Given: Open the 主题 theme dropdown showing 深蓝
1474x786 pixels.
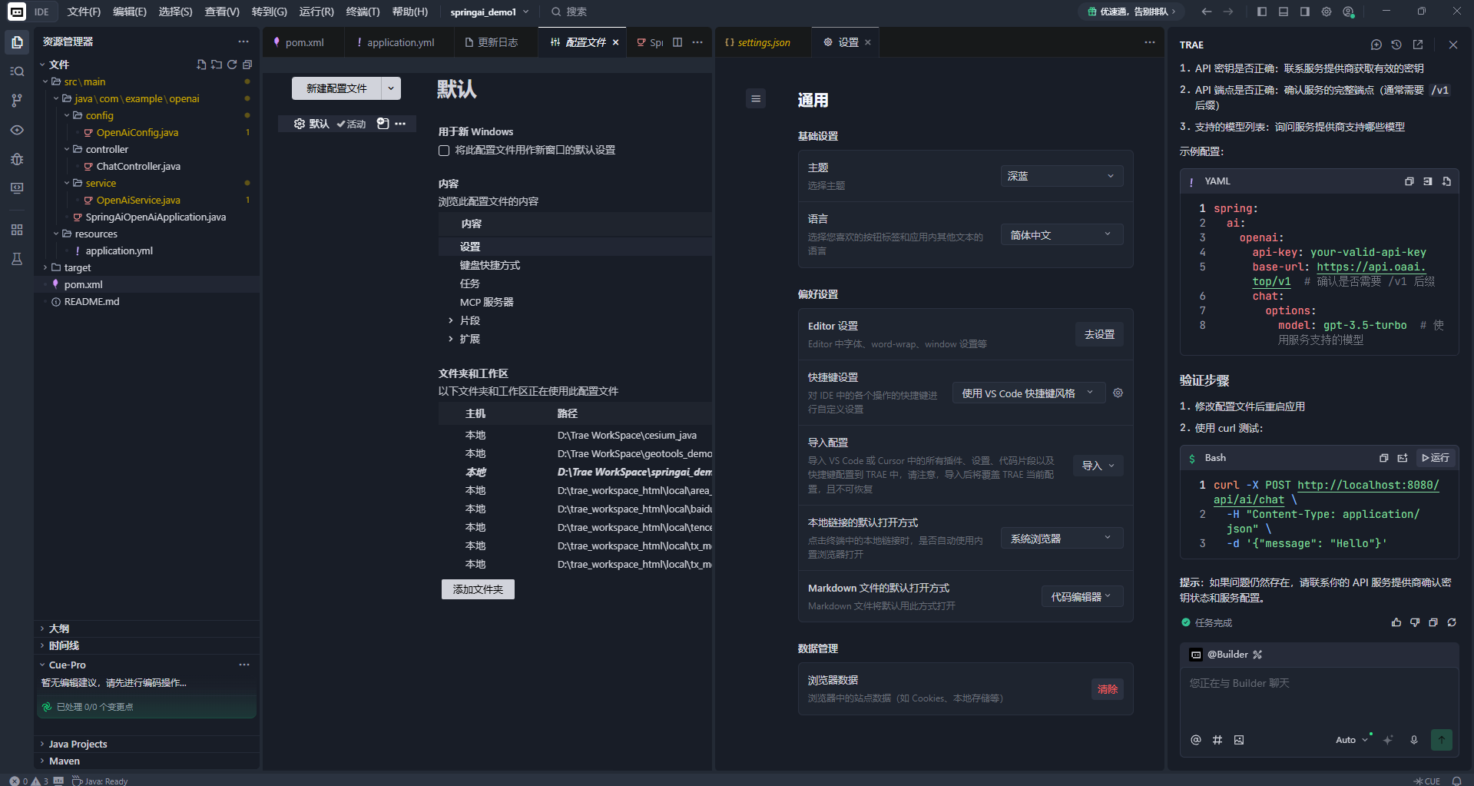Looking at the screenshot, I should coord(1062,176).
